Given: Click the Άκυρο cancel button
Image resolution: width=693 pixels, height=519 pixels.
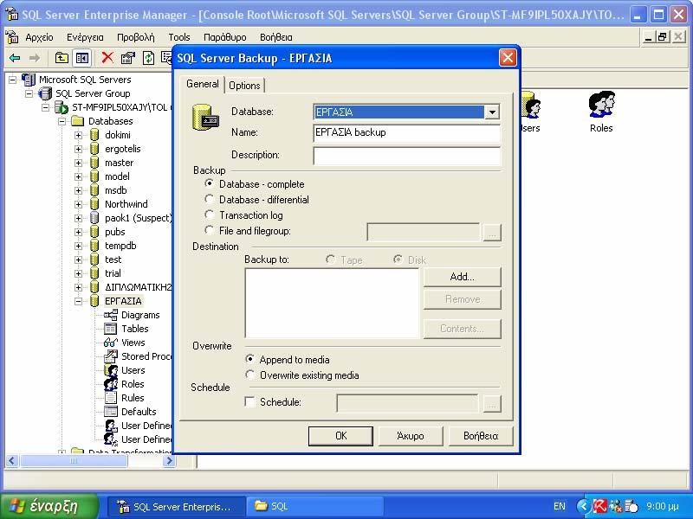Looking at the screenshot, I should [411, 436].
